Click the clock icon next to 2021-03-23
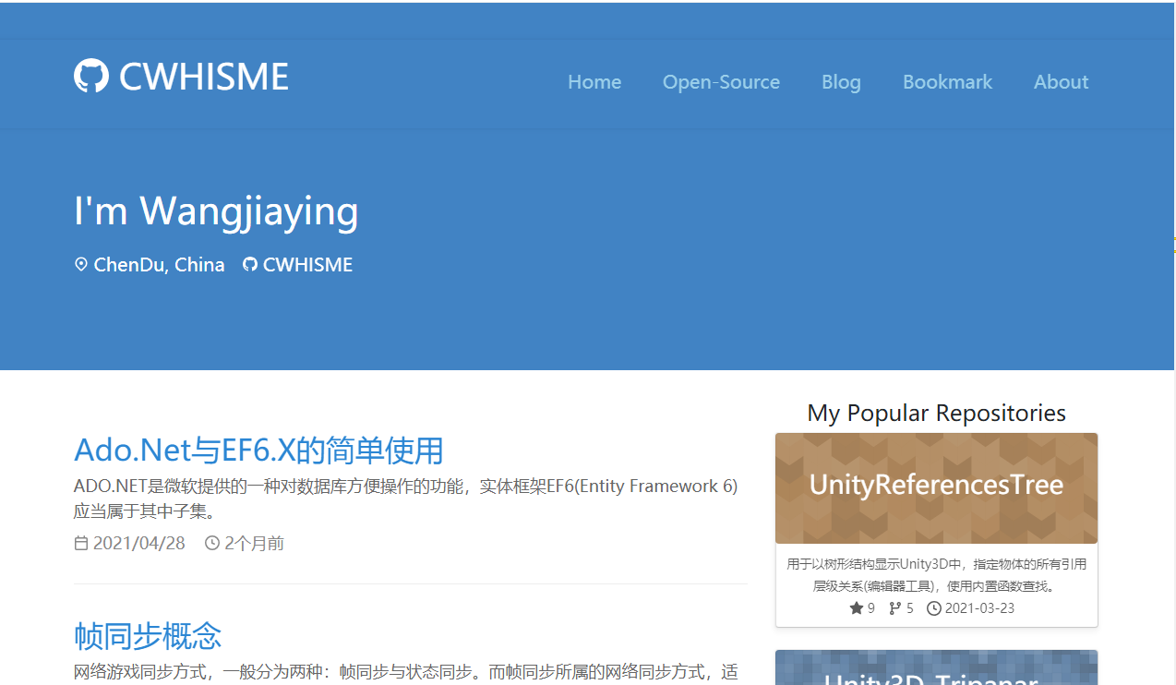Image resolution: width=1176 pixels, height=685 pixels. click(934, 608)
